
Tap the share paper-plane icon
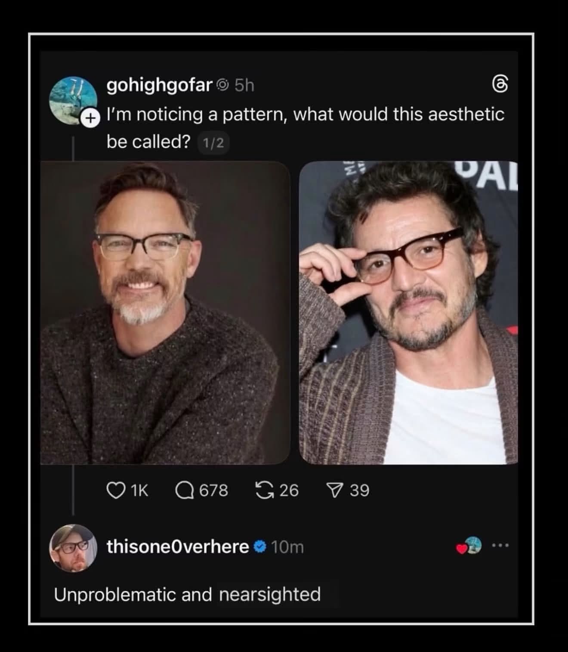(x=335, y=491)
